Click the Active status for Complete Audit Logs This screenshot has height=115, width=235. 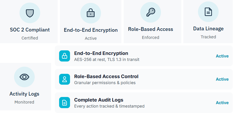click(222, 103)
